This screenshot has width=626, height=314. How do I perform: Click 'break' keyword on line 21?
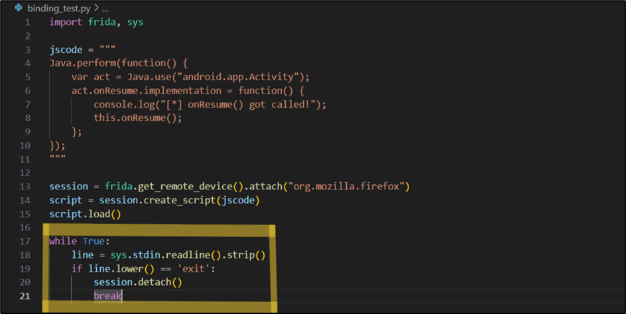click(x=107, y=296)
